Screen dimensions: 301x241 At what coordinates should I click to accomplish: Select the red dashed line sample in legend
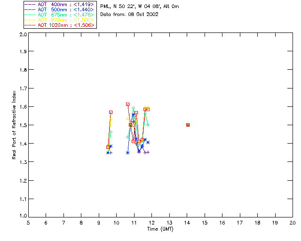click(30, 25)
